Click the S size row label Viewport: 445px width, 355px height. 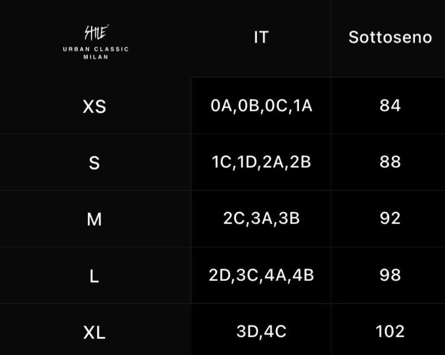click(x=94, y=163)
